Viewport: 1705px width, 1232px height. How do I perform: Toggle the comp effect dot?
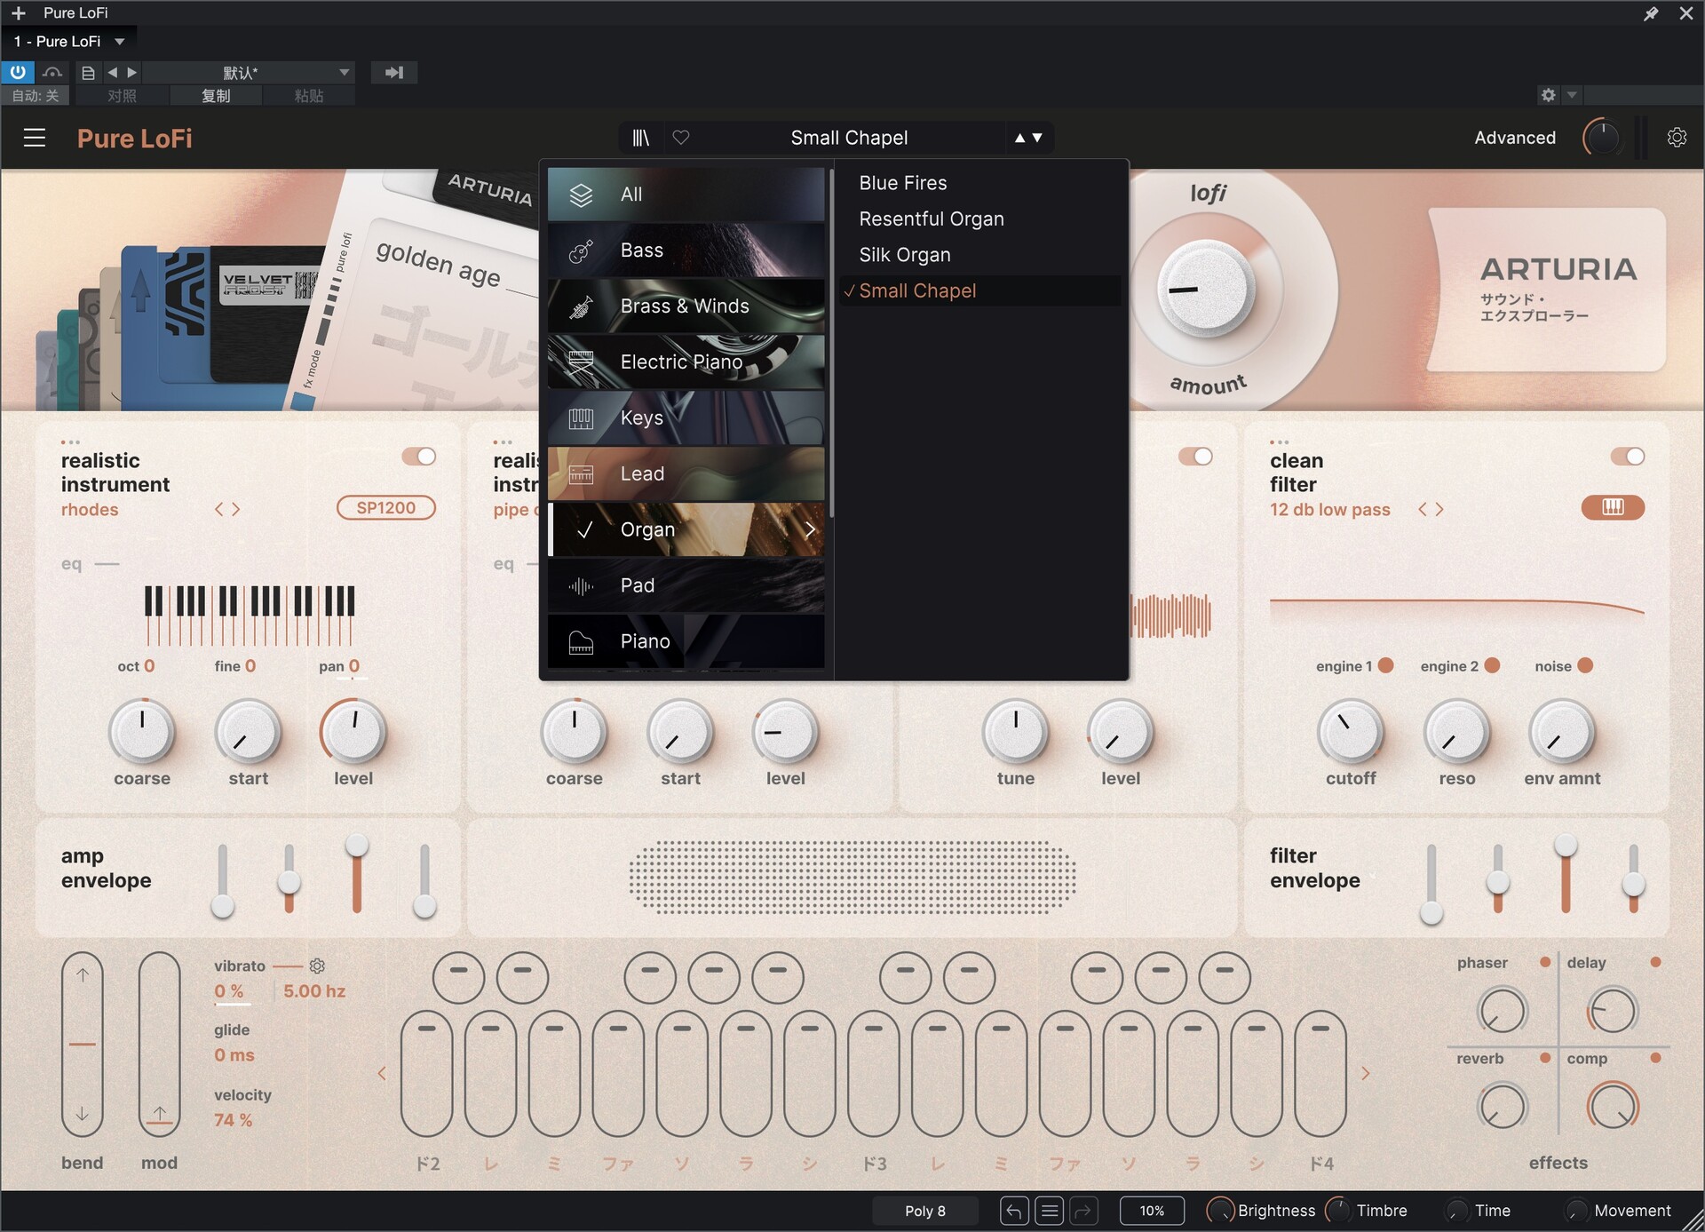click(1655, 1058)
